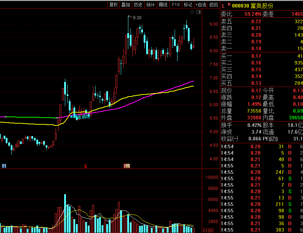Select the 买二 8.16 bid row

pos(262,63)
